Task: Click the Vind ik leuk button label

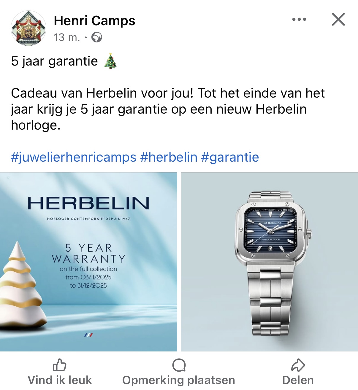Action: pyautogui.click(x=60, y=380)
